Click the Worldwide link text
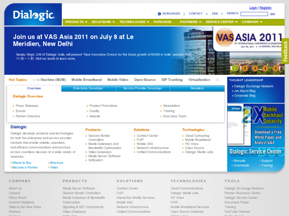Image resolution: width=289 pixels, height=216 pixels. coord(171,13)
